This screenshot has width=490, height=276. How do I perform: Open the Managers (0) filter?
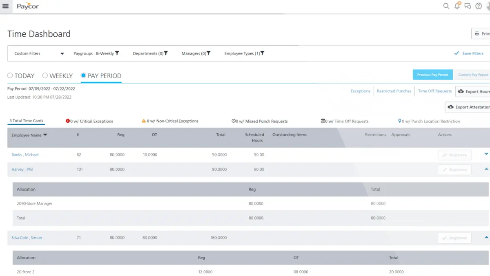point(196,53)
